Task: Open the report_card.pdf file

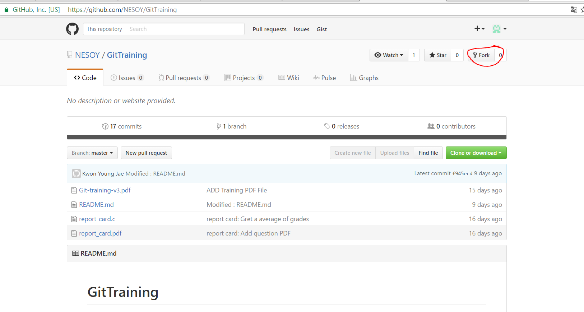Action: (100, 233)
